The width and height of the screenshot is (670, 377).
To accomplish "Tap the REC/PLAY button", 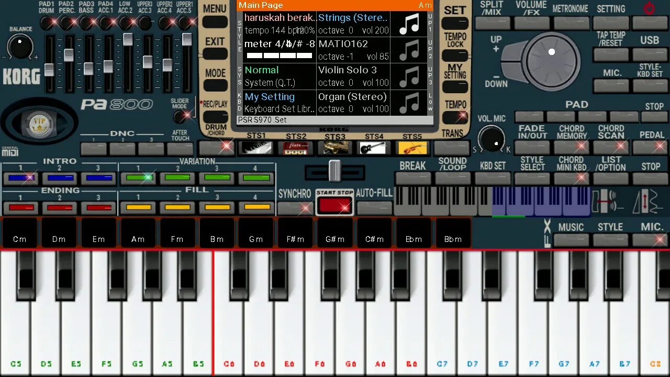I will pyautogui.click(x=215, y=117).
